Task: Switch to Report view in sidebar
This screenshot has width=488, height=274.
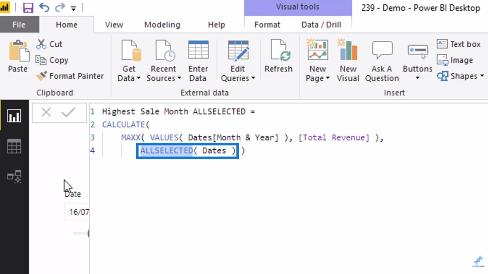Action: pos(14,116)
